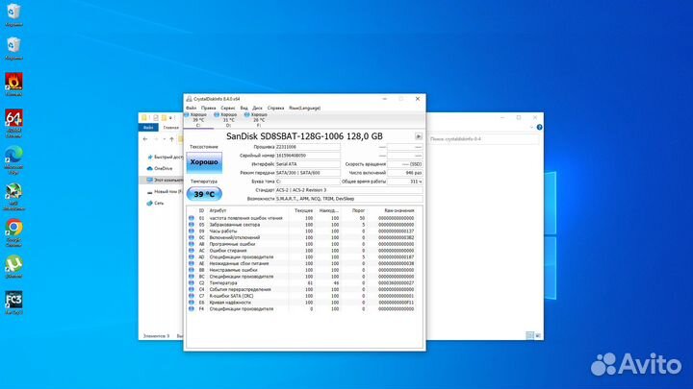Click the Атрибут column header
693x389 pixels.
tap(218, 210)
